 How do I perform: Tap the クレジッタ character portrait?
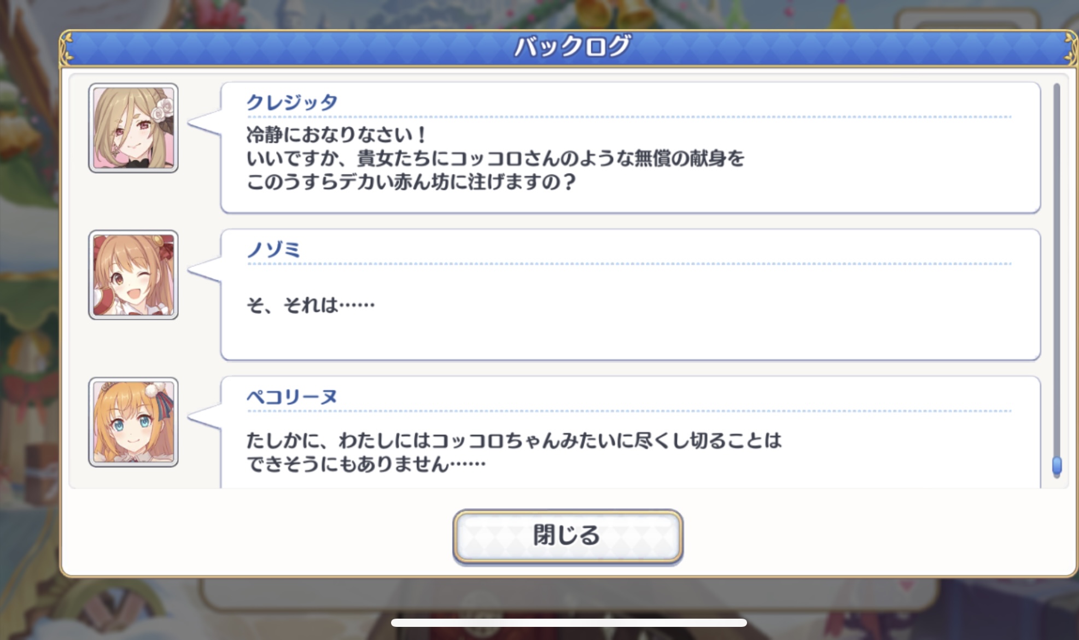pyautogui.click(x=133, y=128)
